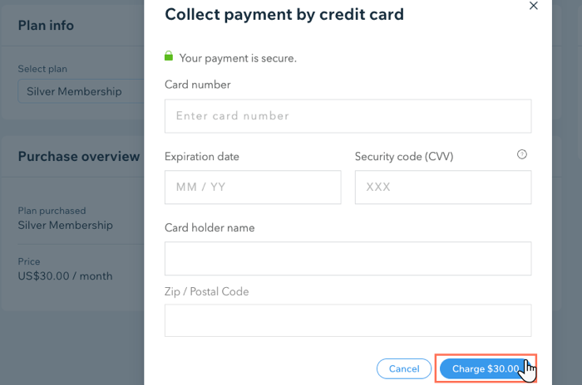Click the Purchase overview heading
The image size is (582, 385).
[x=79, y=156]
